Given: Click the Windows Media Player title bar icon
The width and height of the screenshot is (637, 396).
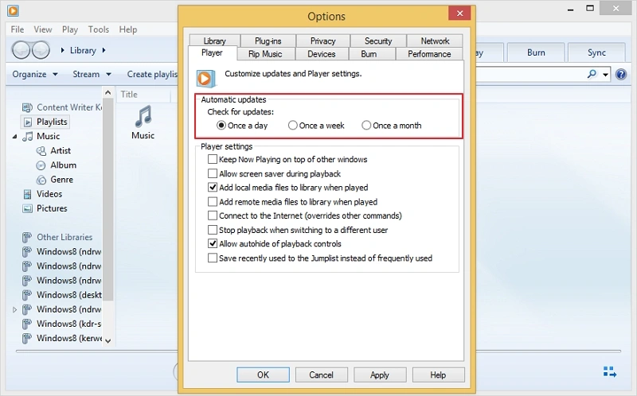Looking at the screenshot, I should click(13, 10).
